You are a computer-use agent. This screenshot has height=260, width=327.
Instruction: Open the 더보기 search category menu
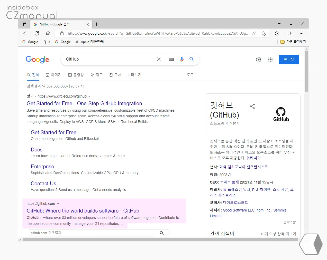[134, 75]
